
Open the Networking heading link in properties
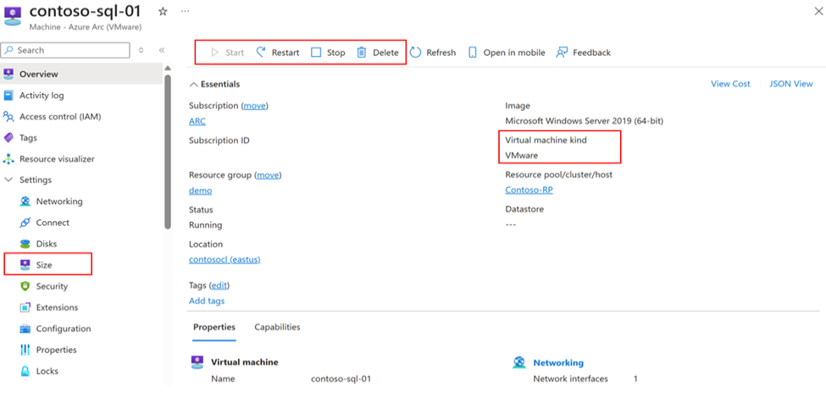558,362
